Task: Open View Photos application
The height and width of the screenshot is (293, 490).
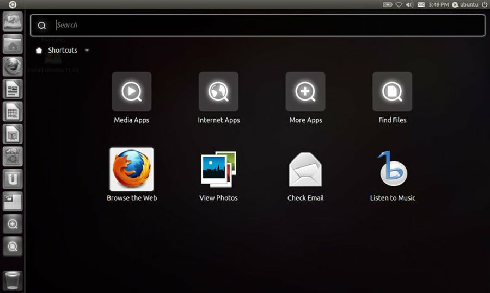Action: click(x=218, y=170)
